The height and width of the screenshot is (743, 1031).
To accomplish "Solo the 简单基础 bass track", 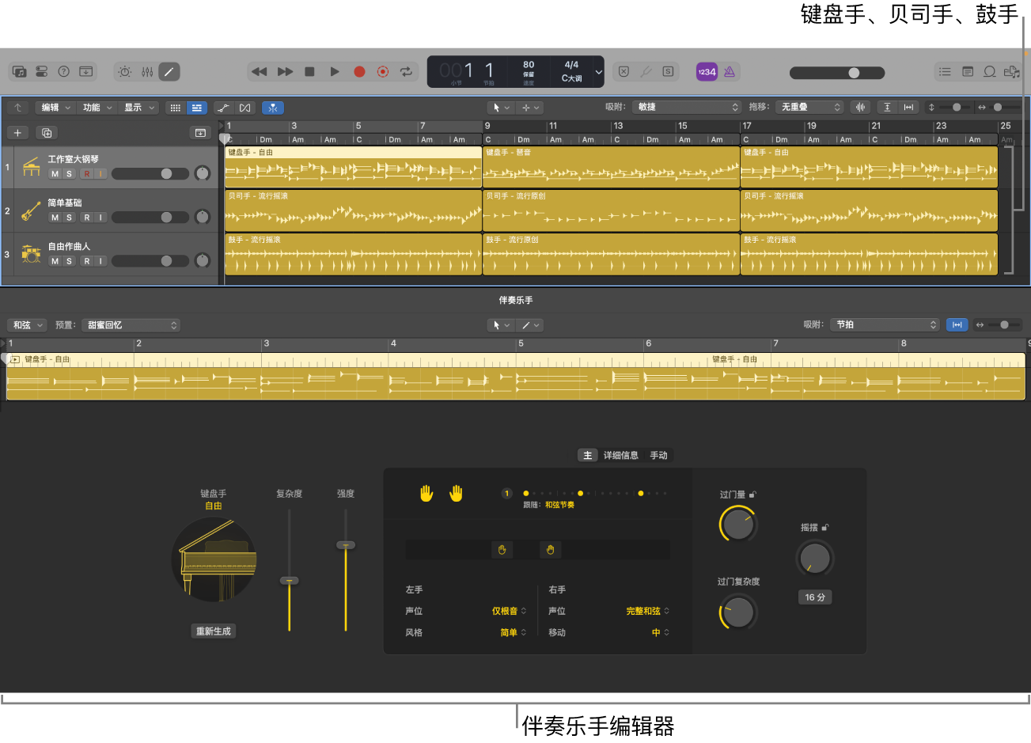I will 69,218.
